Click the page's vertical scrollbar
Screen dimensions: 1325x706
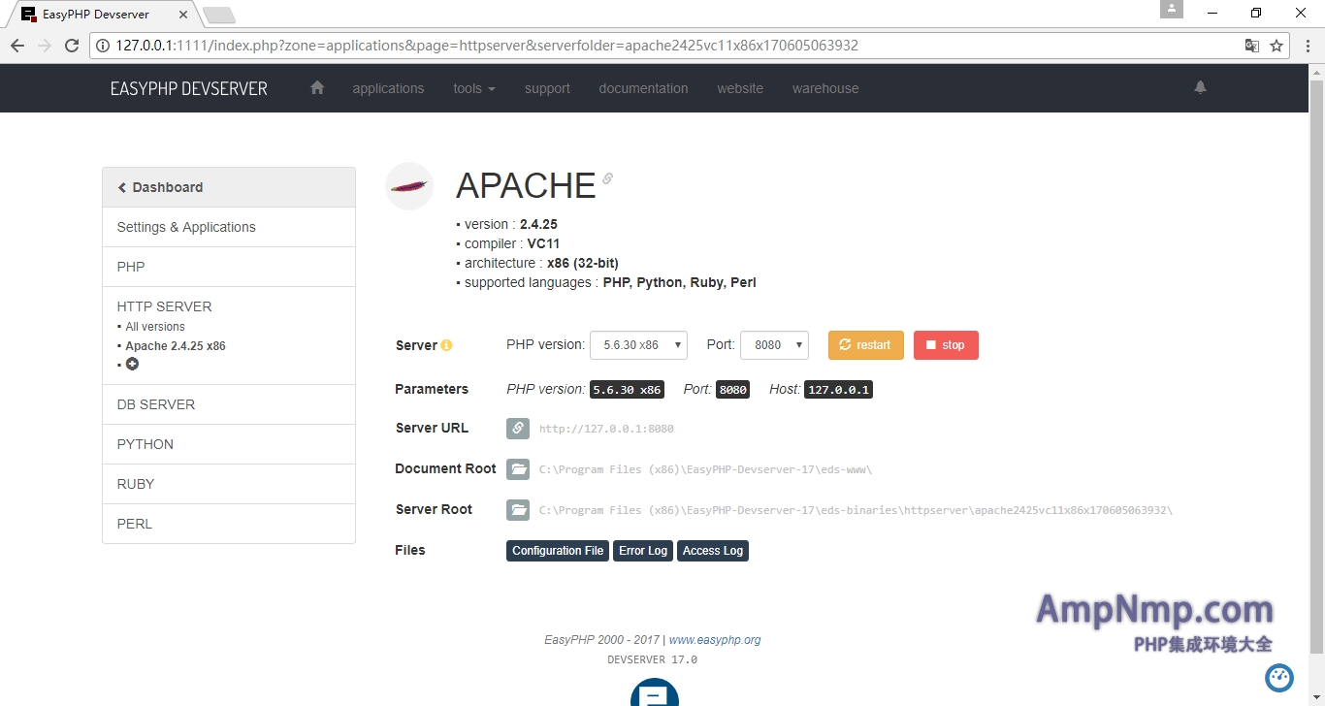pyautogui.click(x=1316, y=369)
